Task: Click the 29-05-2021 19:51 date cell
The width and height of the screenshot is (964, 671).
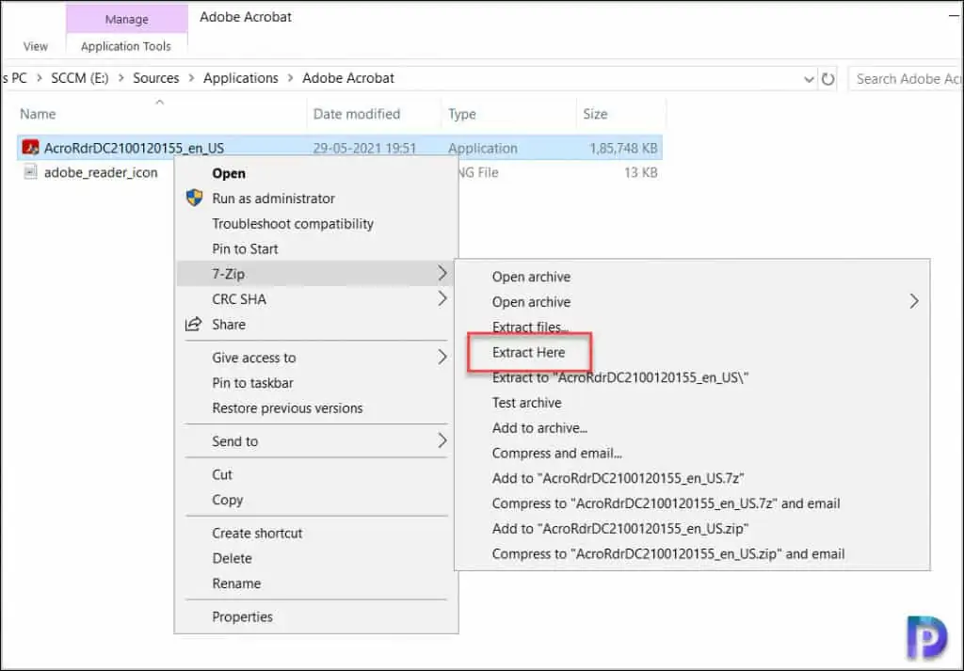Action: coord(364,148)
